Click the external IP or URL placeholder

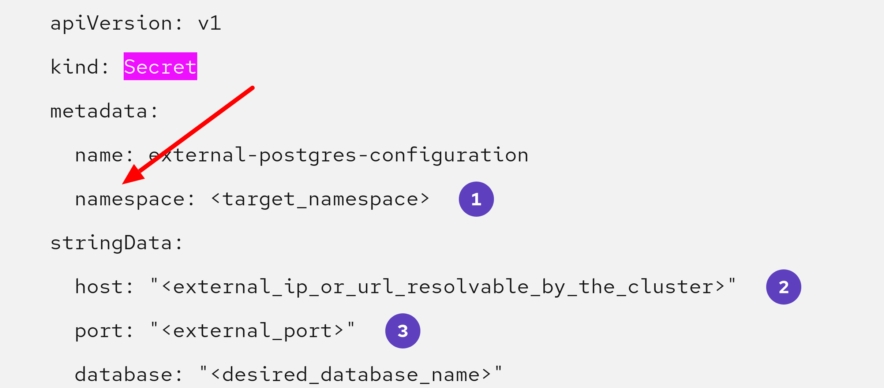pos(443,287)
